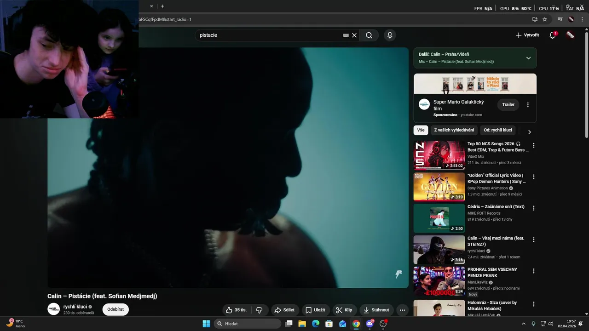Open options menu for Top 50 NCS Songs

[534, 145]
